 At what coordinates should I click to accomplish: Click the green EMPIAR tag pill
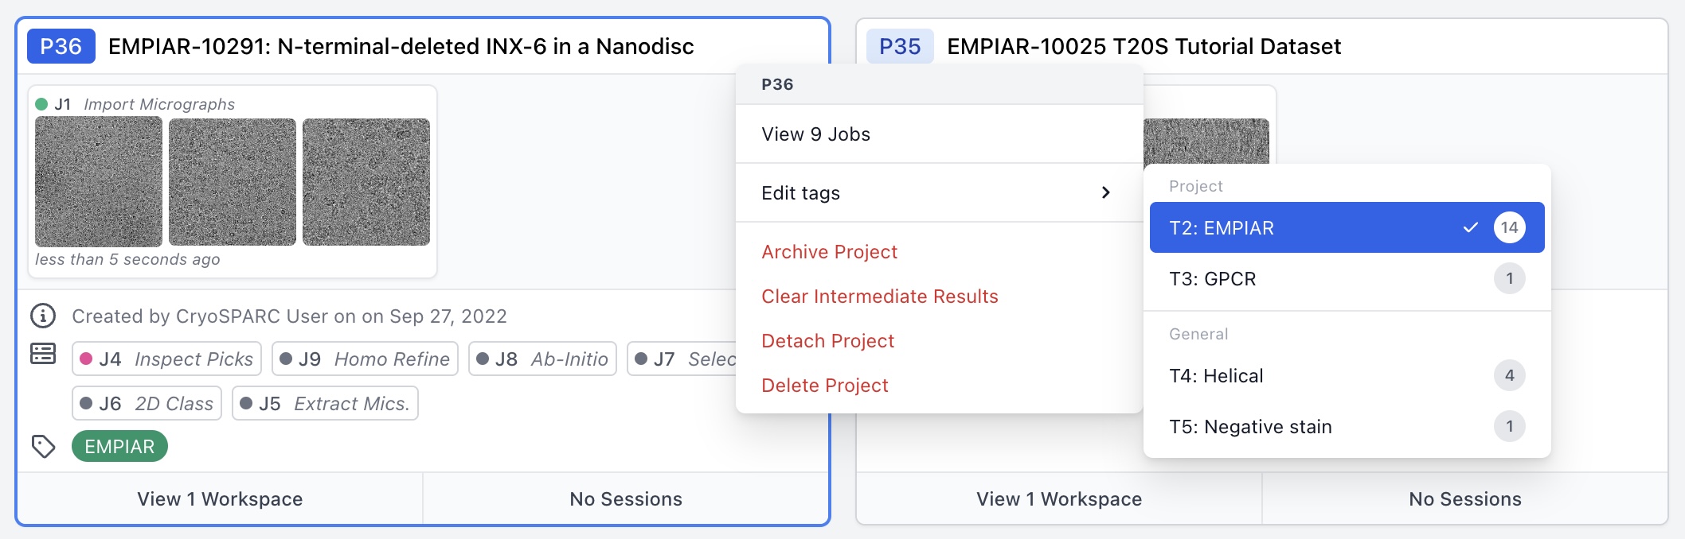[119, 447]
